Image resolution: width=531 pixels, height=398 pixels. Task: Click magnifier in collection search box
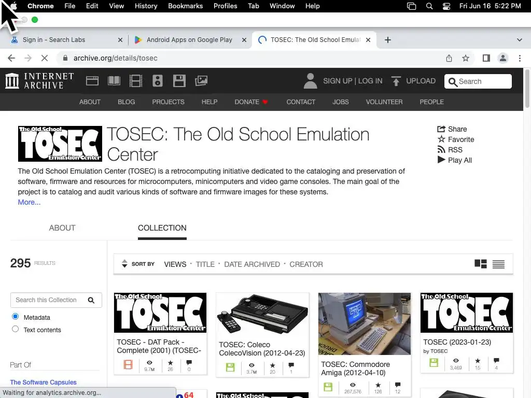point(91,300)
